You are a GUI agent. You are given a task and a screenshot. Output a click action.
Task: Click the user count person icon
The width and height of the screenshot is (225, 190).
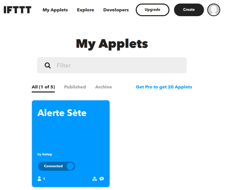39,179
